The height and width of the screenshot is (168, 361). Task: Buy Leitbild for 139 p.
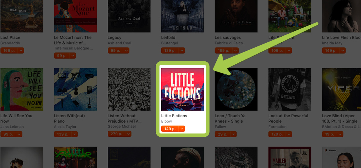pos(170,50)
